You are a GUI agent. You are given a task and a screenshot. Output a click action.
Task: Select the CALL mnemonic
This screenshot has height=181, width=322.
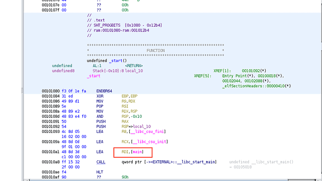point(102,162)
